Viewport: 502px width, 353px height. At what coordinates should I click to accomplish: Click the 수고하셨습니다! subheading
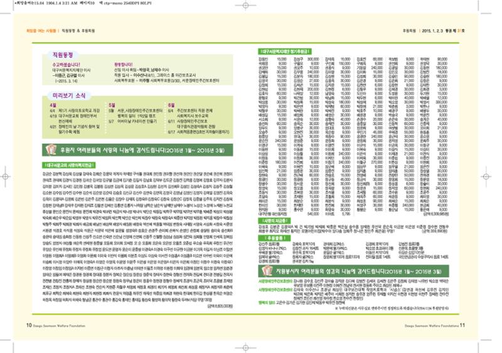[67, 65]
